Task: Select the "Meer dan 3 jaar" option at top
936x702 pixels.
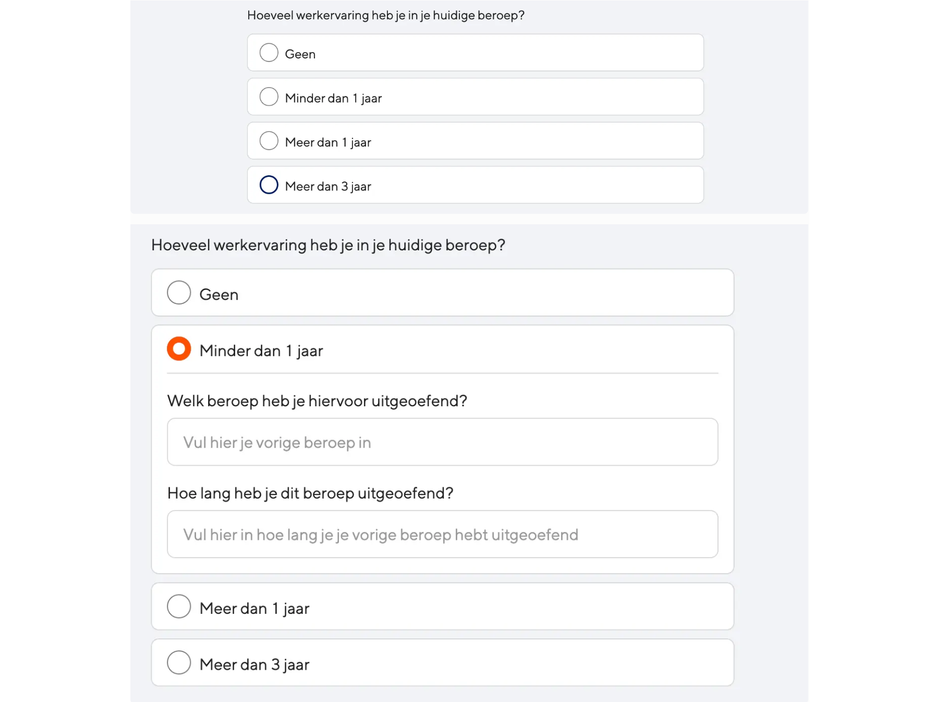Action: click(x=269, y=185)
